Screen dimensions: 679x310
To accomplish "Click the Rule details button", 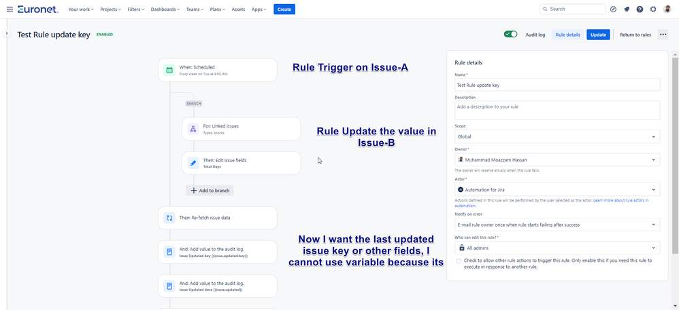I will pyautogui.click(x=567, y=35).
